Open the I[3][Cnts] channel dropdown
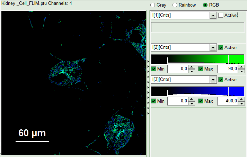Image resolution: width=247 pixels, height=157 pixels. 213,80
